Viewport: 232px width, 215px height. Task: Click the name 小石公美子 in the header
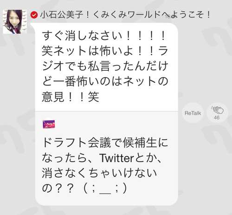pos(61,15)
